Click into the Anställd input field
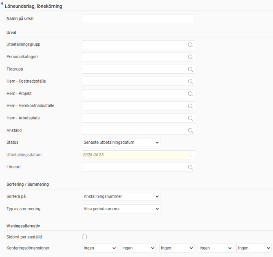Screen dimensions: 273x257 [134, 131]
